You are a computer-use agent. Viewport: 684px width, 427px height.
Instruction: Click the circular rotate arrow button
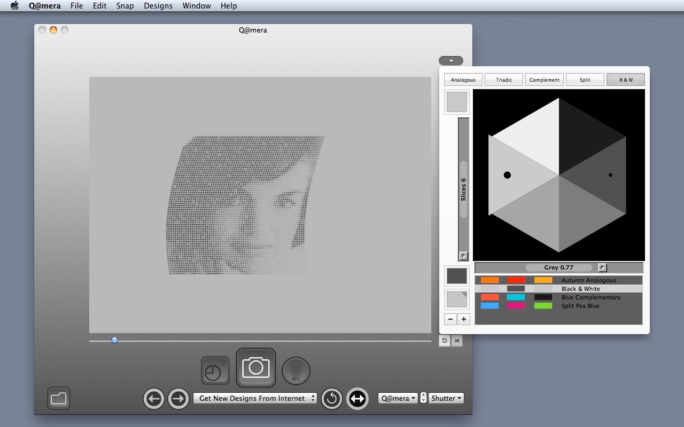coord(332,399)
